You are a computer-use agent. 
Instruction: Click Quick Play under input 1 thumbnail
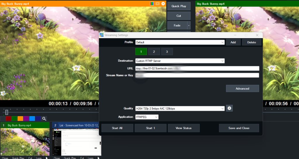tap(18, 158)
